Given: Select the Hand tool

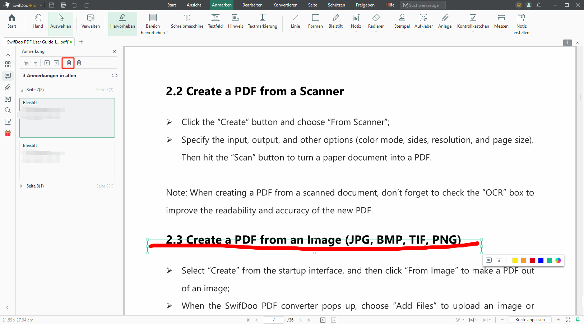Looking at the screenshot, I should point(38,22).
